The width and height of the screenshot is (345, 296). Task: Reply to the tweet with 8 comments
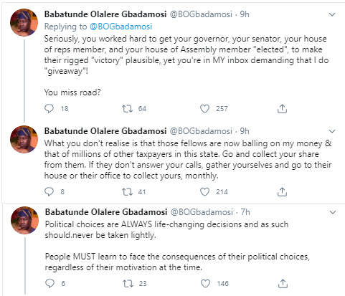point(49,192)
